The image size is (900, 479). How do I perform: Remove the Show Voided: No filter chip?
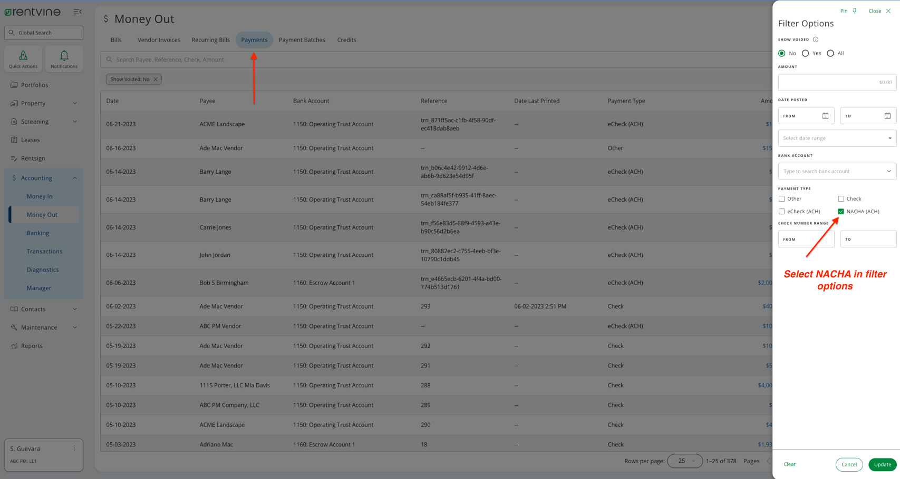pyautogui.click(x=156, y=79)
